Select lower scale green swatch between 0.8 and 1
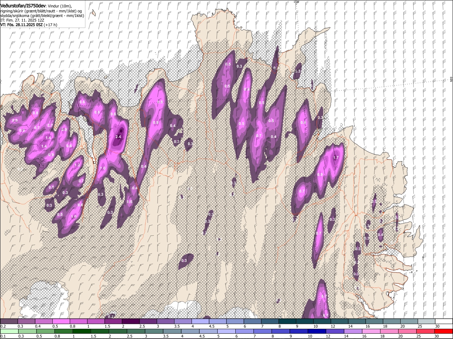The image size is (453, 339). pyautogui.click(x=64, y=331)
